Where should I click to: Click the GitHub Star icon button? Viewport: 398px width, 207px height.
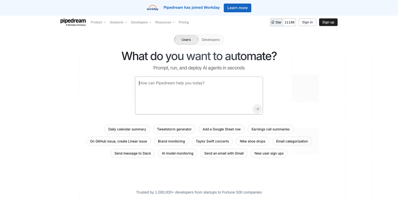pos(276,22)
